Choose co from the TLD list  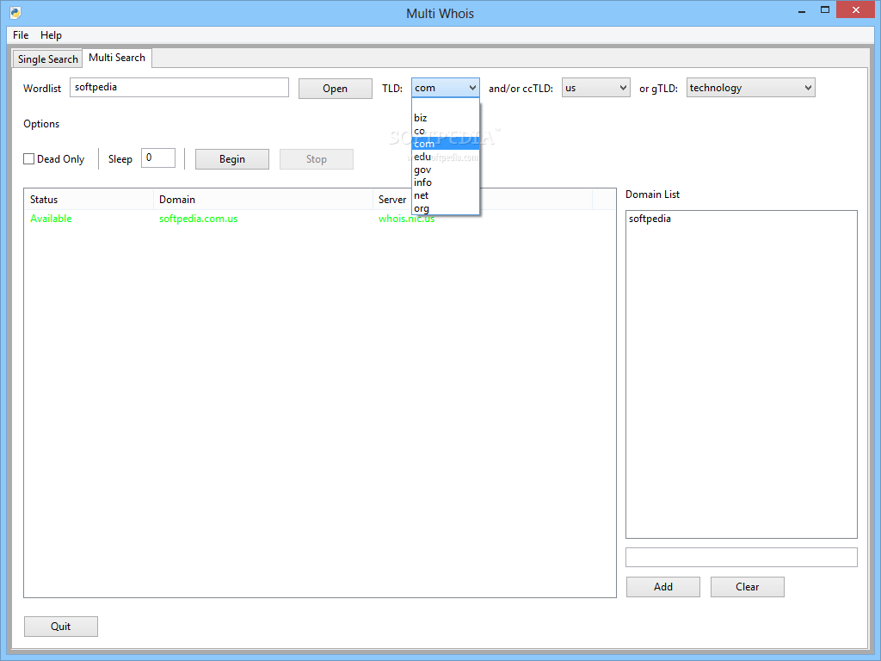pyautogui.click(x=446, y=131)
